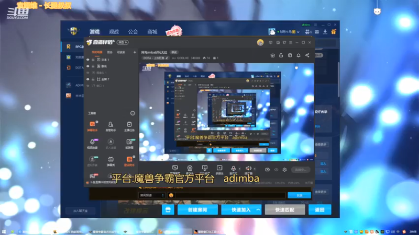Toggle visibility of the 全屏 7 source
The height and width of the screenshot is (235, 419).
pos(88,79)
